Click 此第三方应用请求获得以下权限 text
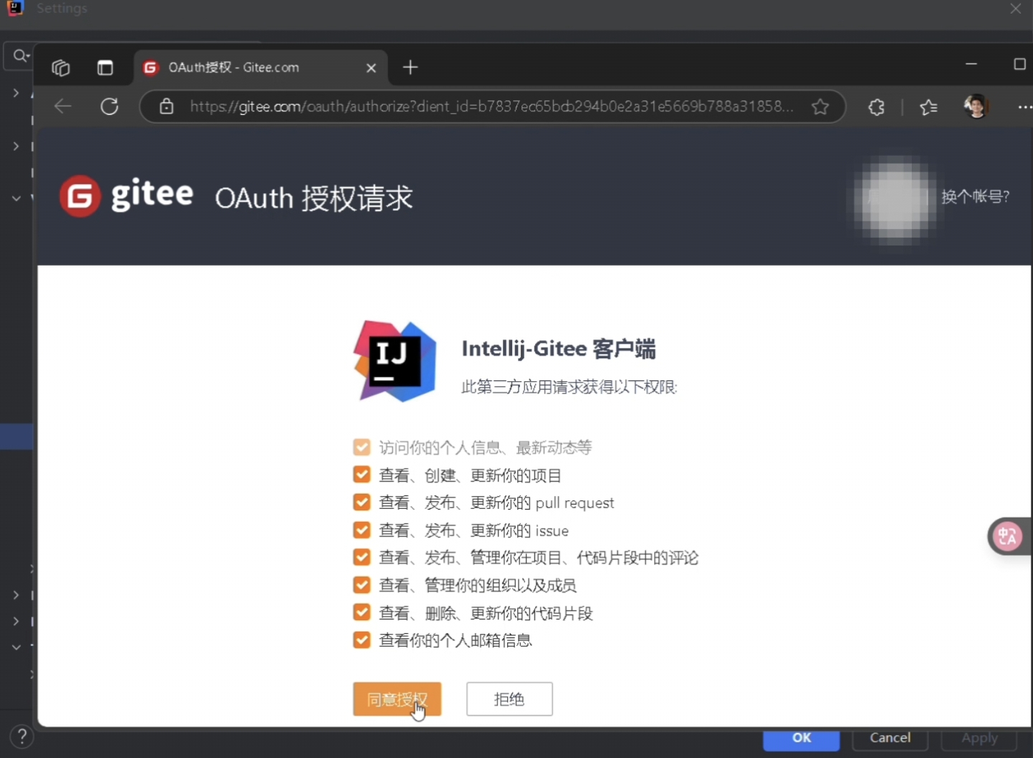Image resolution: width=1033 pixels, height=758 pixels. point(569,388)
